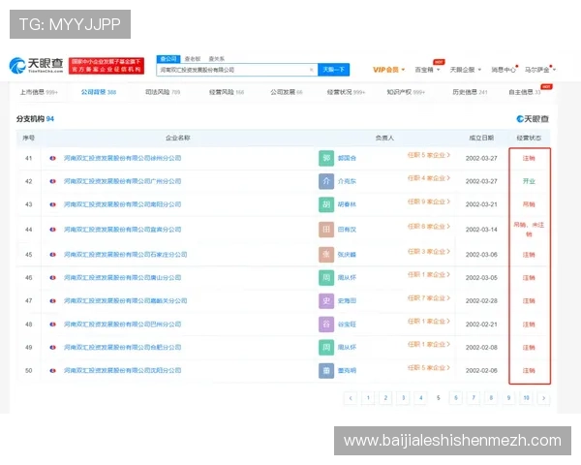581x465 pixels.
Task: Click date 2002-03-27 in row 41
Action: 481,158
